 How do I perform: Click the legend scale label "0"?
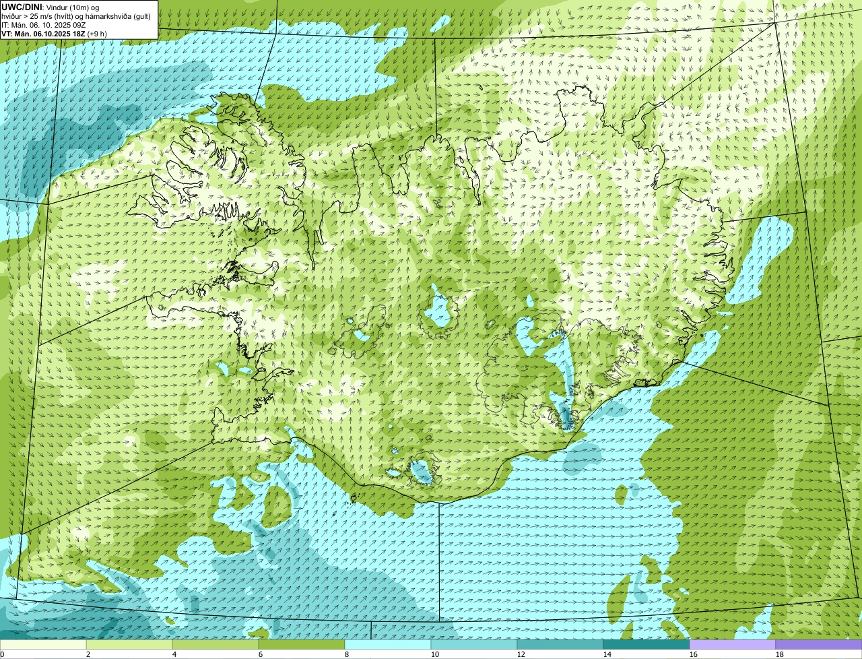tap(2, 654)
